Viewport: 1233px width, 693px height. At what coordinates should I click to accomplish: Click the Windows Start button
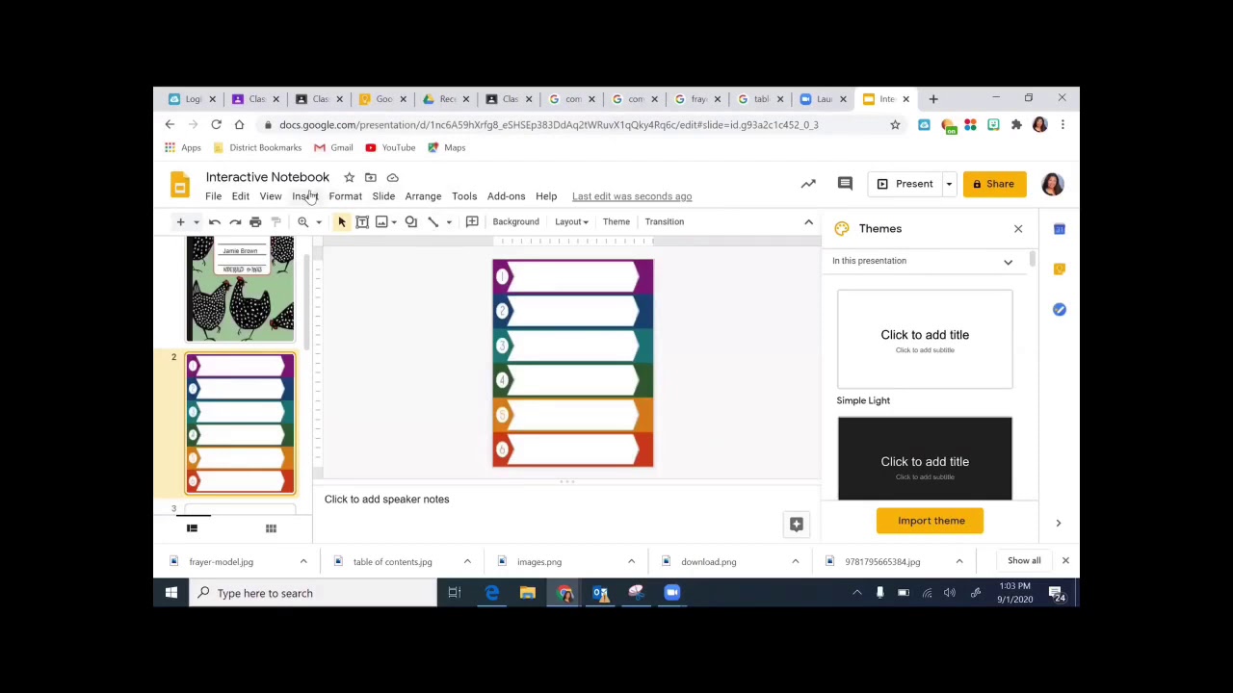[x=171, y=593]
